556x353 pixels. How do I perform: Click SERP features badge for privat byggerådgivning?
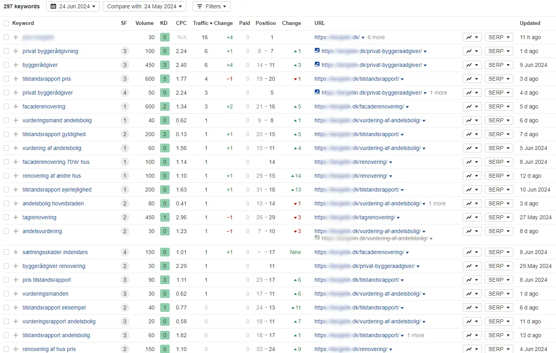[x=125, y=51]
